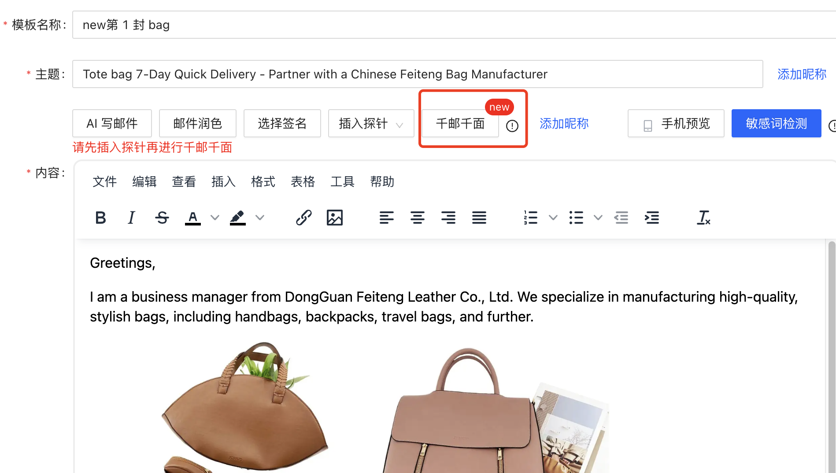Expand the numbered list style options

[553, 217]
